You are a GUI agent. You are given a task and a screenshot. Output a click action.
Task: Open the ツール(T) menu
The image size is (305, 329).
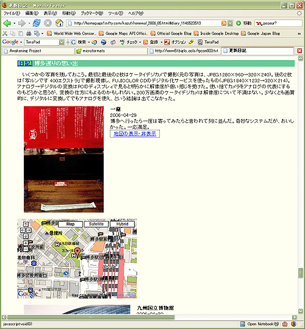(x=115, y=13)
